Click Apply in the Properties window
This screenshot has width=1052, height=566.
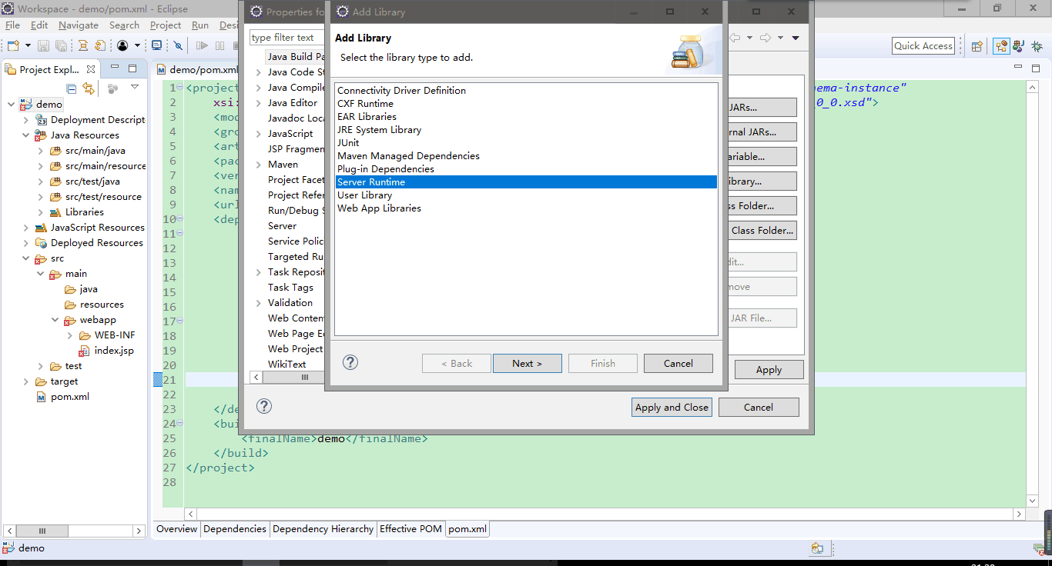pos(769,370)
